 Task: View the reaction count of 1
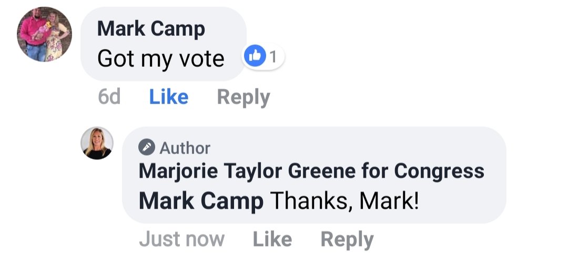[273, 57]
